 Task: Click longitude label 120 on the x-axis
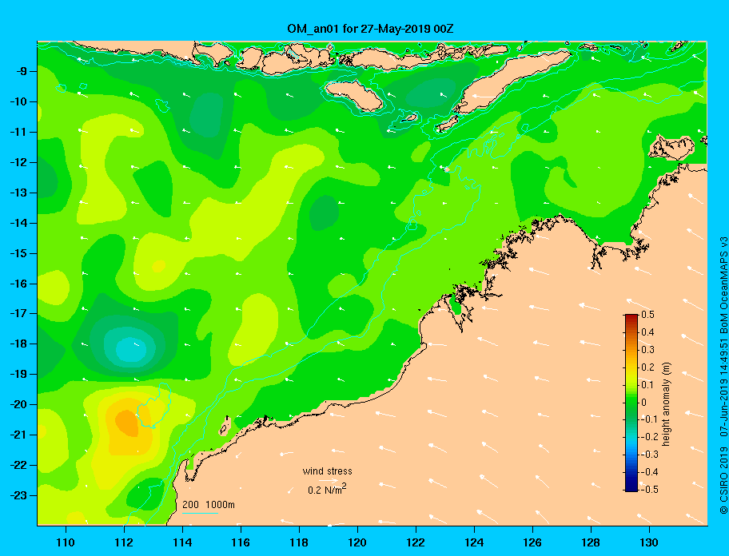pos(357,542)
